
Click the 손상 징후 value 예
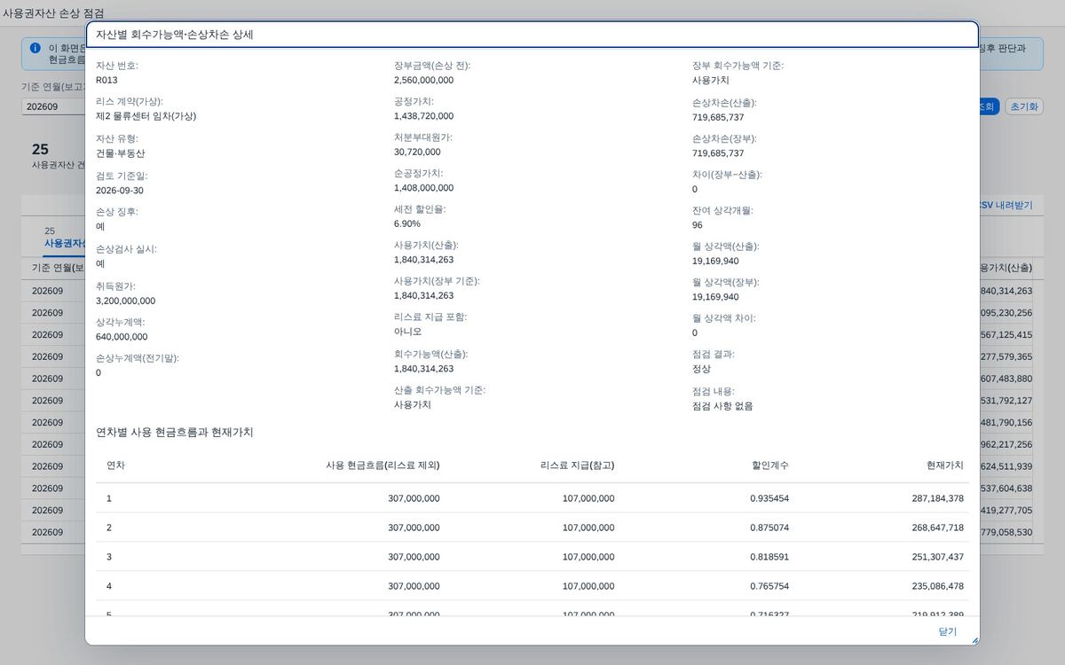click(100, 227)
